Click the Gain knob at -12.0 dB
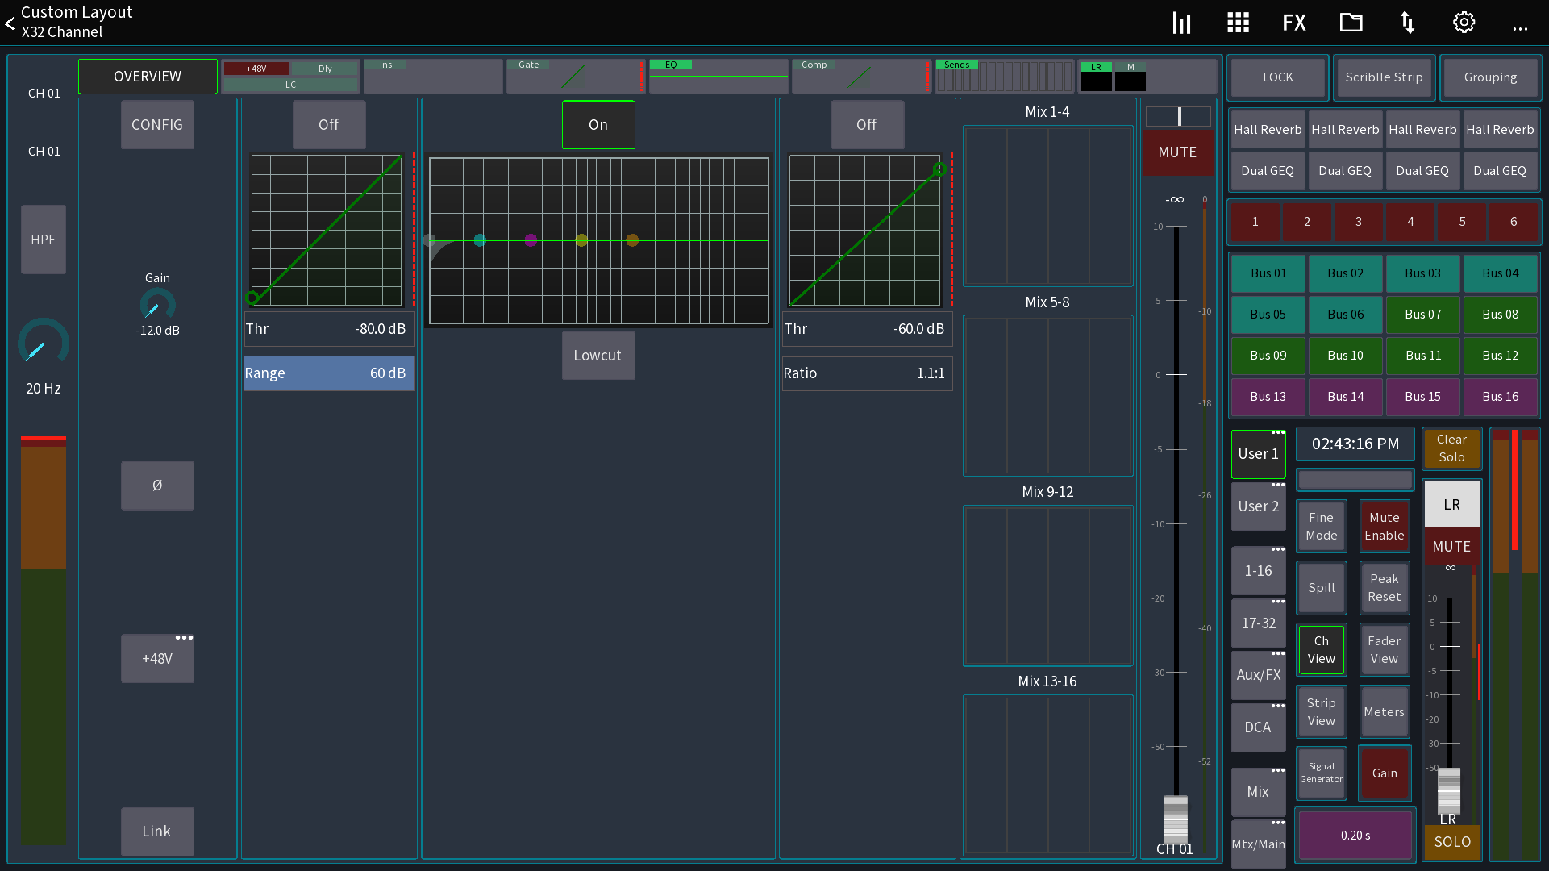This screenshot has width=1549, height=871. coord(157,304)
